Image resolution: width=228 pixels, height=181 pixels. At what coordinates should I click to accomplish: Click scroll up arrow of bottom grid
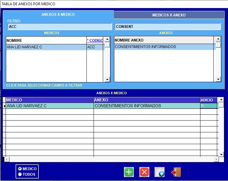(x=221, y=100)
